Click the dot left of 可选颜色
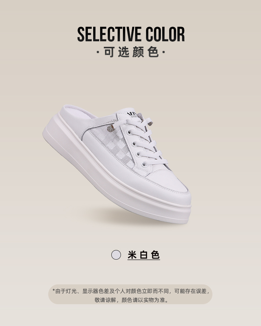261x326 pixels. pyautogui.click(x=98, y=52)
